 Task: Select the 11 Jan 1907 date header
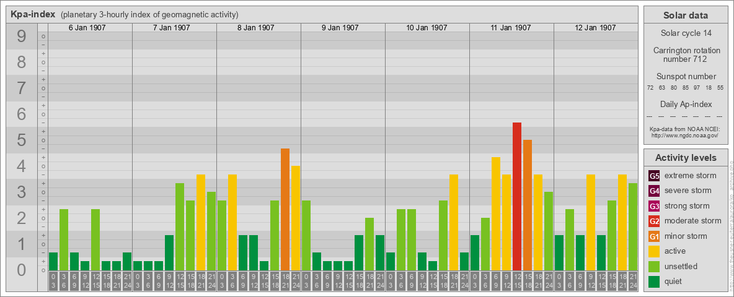(511, 28)
